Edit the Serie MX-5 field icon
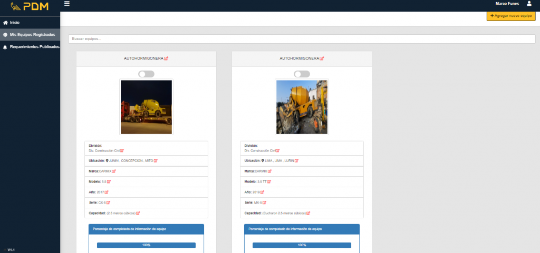 point(267,203)
